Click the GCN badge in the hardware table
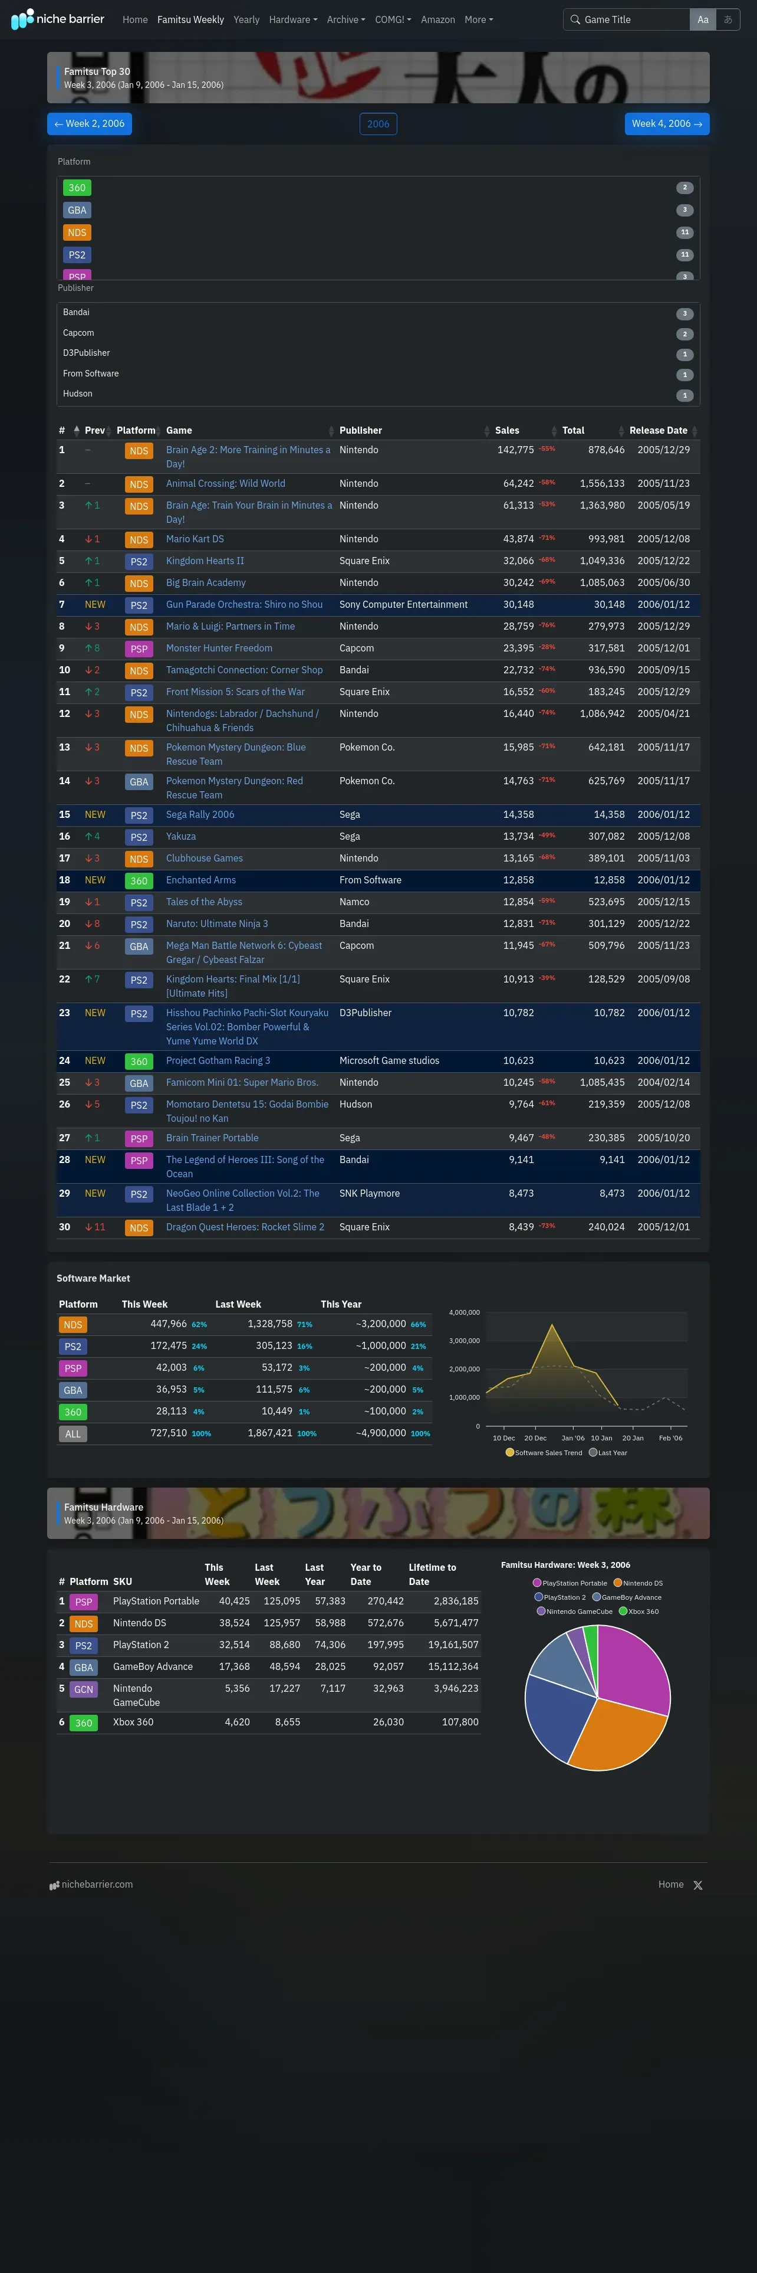 [84, 1690]
